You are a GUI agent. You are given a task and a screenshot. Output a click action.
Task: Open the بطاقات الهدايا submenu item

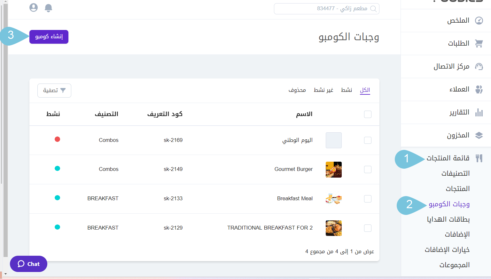448,219
